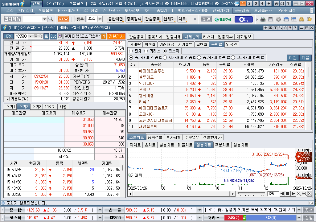Click the 거래소 advance-decline bar

click(x=260, y=218)
